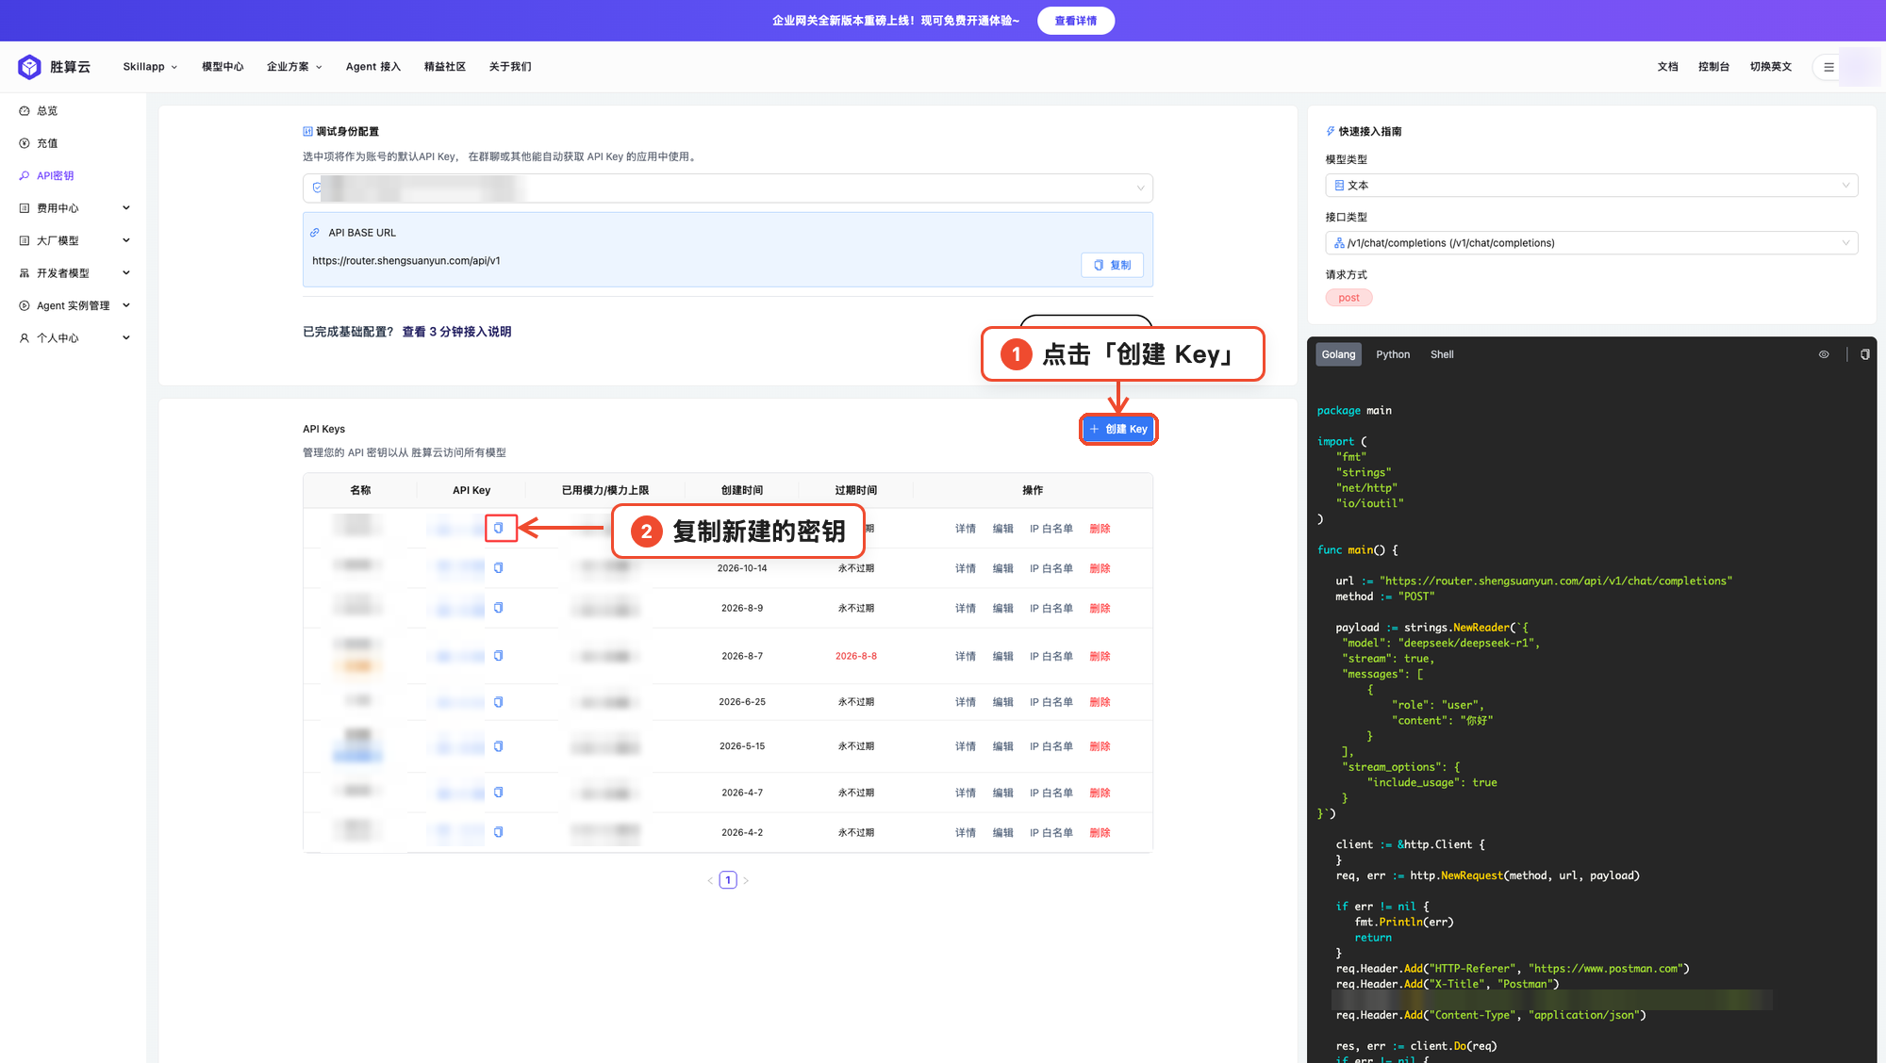Copy API key in the 2026-8-9 row
Viewport: 1886px width, 1063px height.
point(498,608)
